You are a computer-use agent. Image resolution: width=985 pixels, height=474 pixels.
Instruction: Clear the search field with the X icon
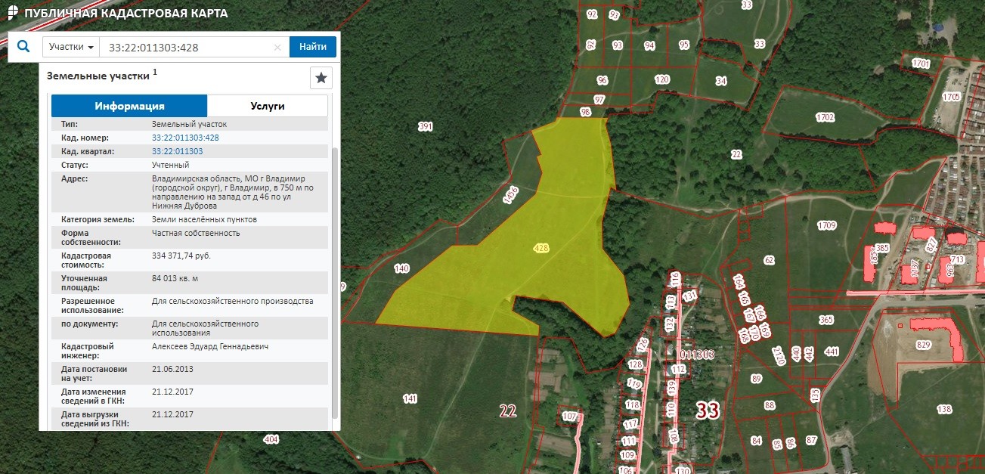pyautogui.click(x=277, y=47)
